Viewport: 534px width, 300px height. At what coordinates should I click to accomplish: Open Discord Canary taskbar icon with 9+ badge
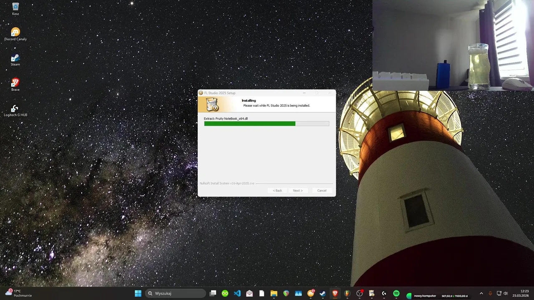[310, 293]
